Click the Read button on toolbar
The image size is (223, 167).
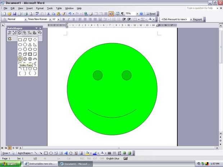point(151,14)
